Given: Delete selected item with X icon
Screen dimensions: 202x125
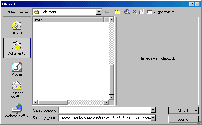Looking at the screenshot, I should (x=134, y=12).
